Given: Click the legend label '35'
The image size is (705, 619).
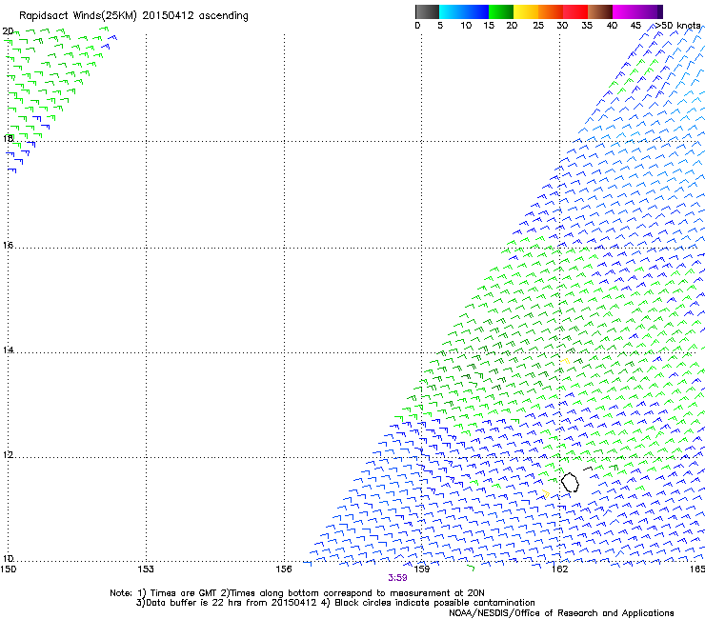Looking at the screenshot, I should [x=587, y=26].
